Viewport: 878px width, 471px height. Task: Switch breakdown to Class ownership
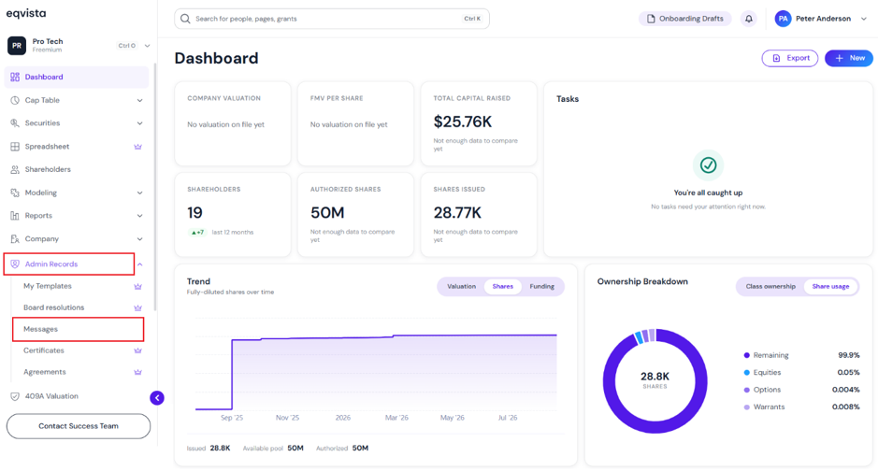click(x=770, y=286)
